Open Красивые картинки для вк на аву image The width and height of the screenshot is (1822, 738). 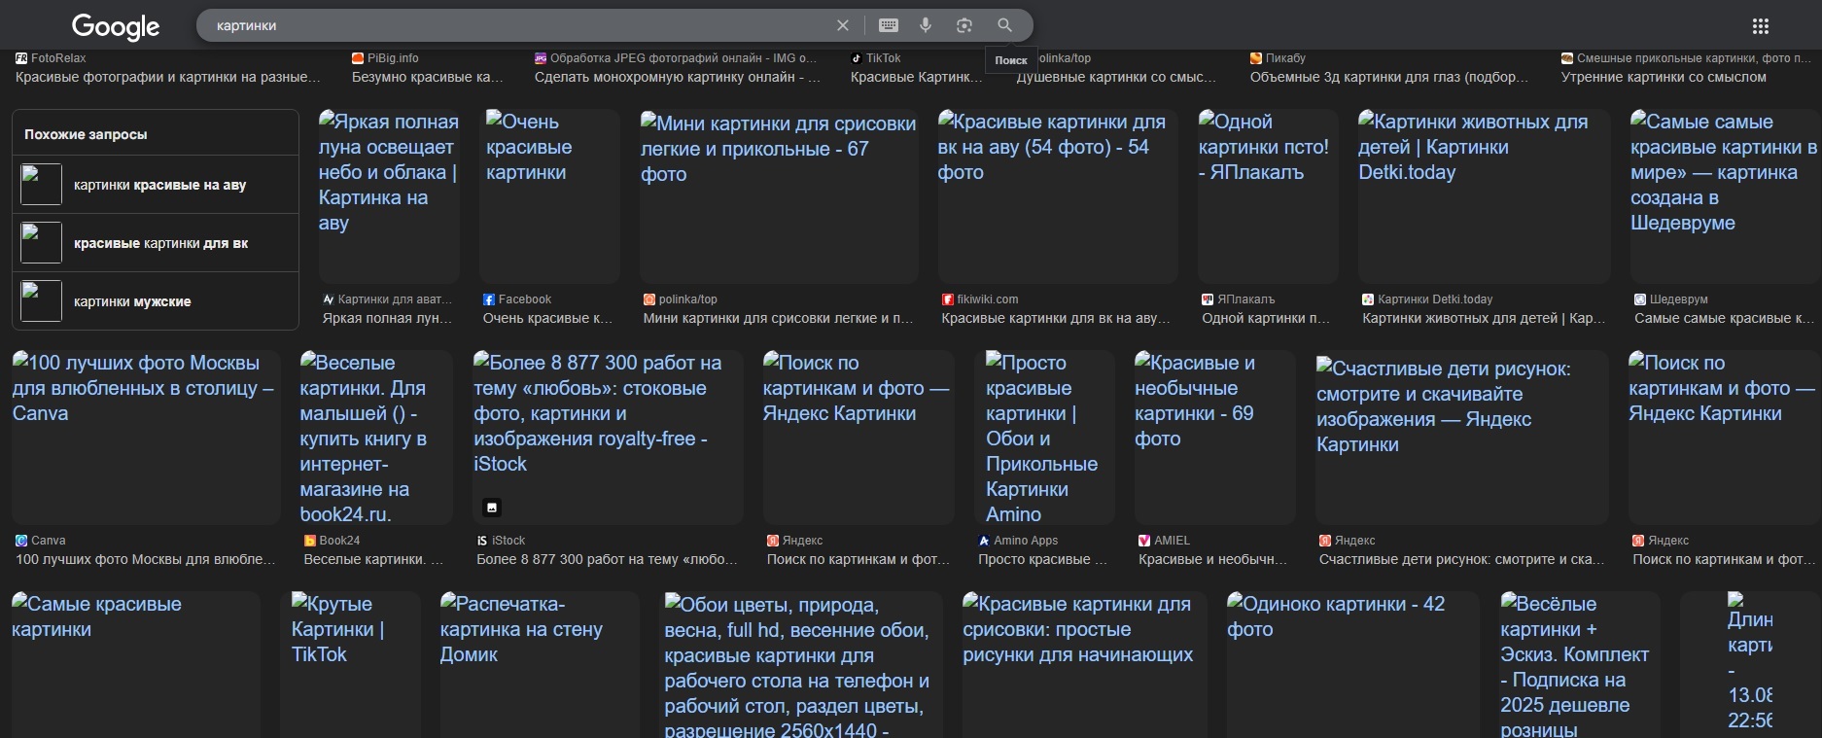1058,196
